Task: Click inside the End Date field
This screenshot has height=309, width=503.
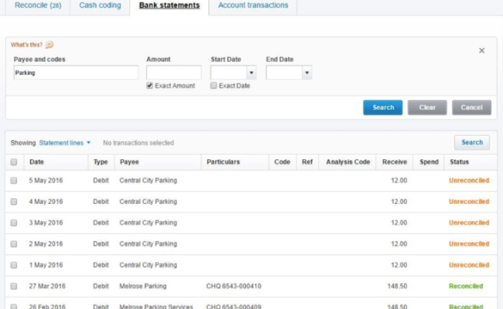Action: coord(284,73)
